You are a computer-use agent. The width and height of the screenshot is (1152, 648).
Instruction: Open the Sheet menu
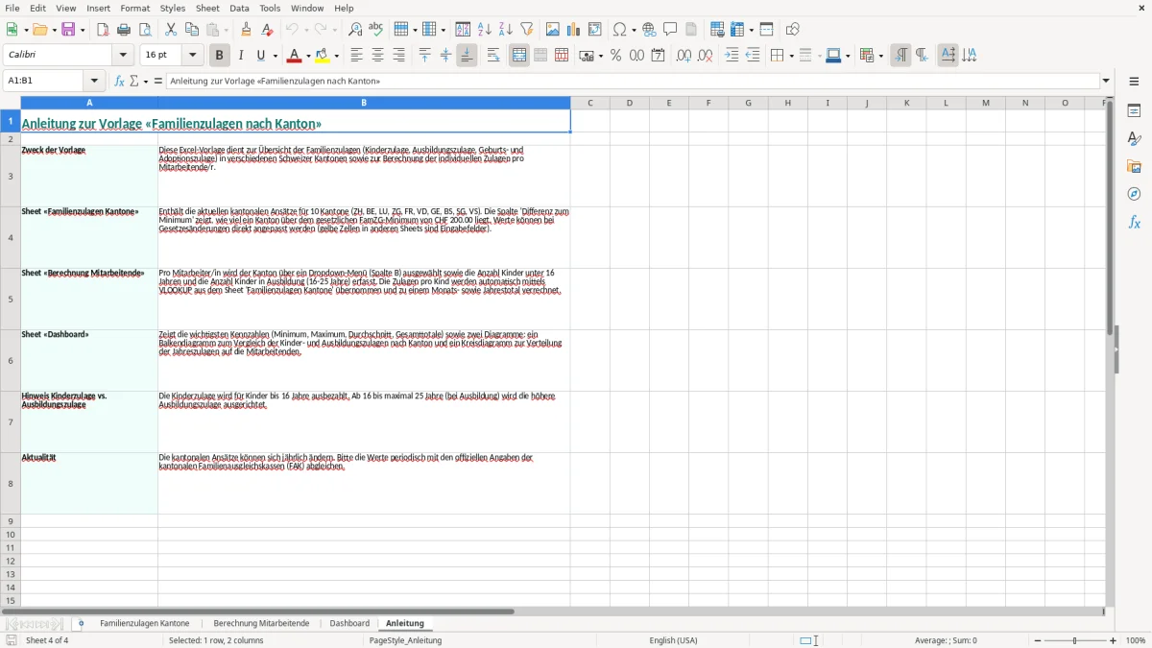208,8
